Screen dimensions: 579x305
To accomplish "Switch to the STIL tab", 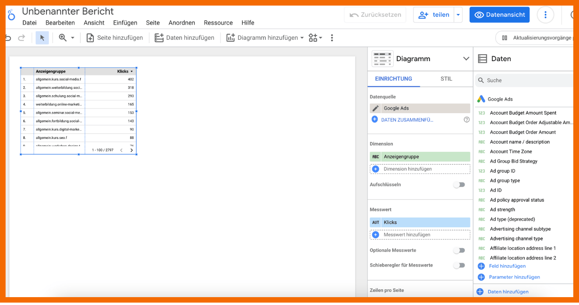I will point(446,79).
